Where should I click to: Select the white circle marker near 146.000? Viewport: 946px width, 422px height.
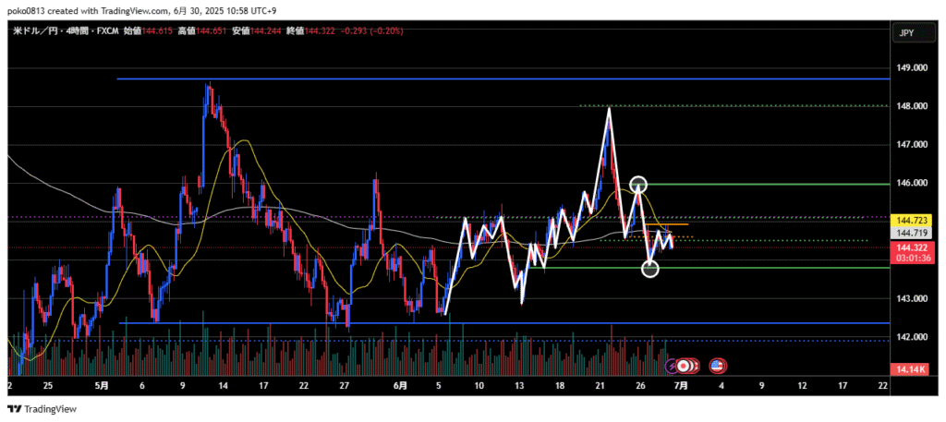pos(637,185)
